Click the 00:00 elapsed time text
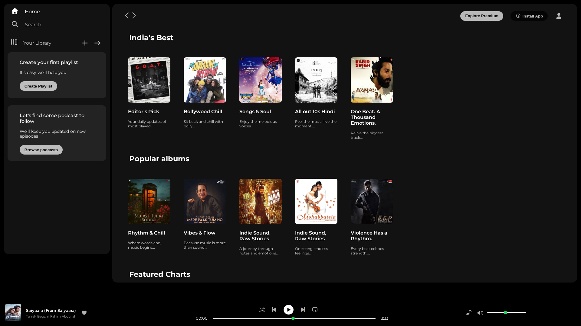Screen dimensions: 581x326 [x=202, y=318]
